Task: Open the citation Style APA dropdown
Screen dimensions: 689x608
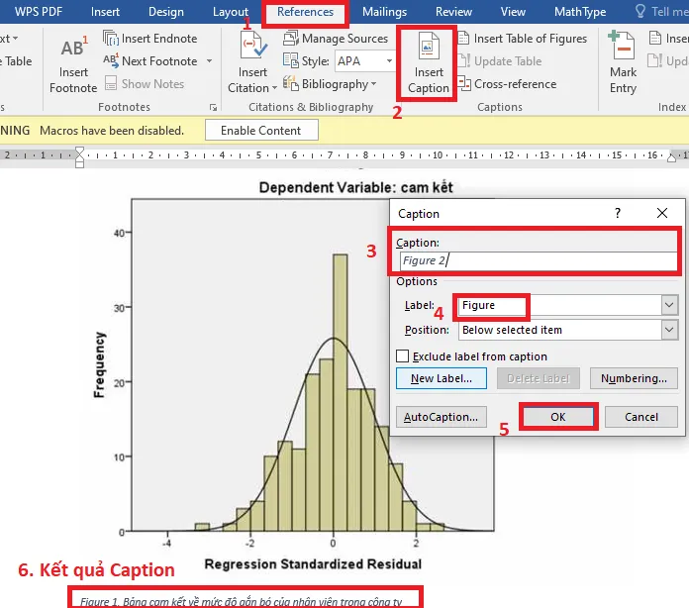Action: 388,61
